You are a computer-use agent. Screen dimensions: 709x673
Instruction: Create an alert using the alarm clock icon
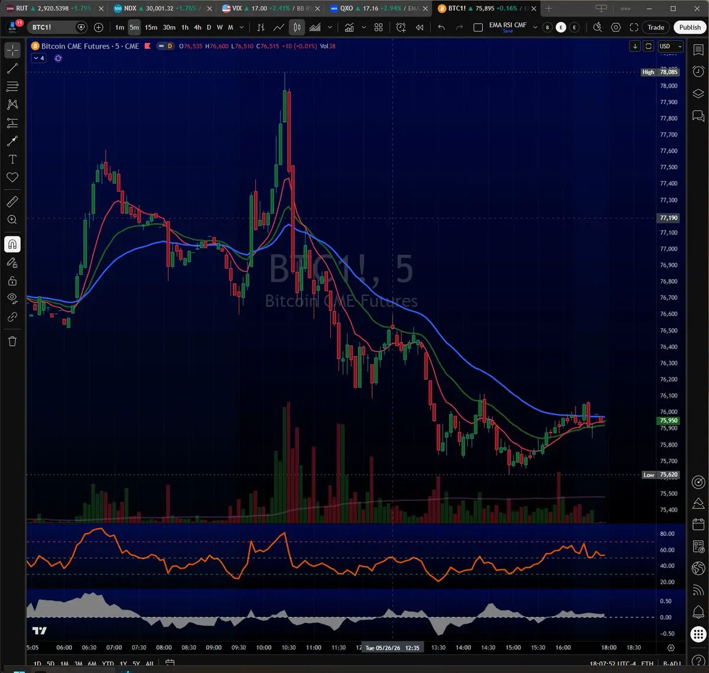401,27
